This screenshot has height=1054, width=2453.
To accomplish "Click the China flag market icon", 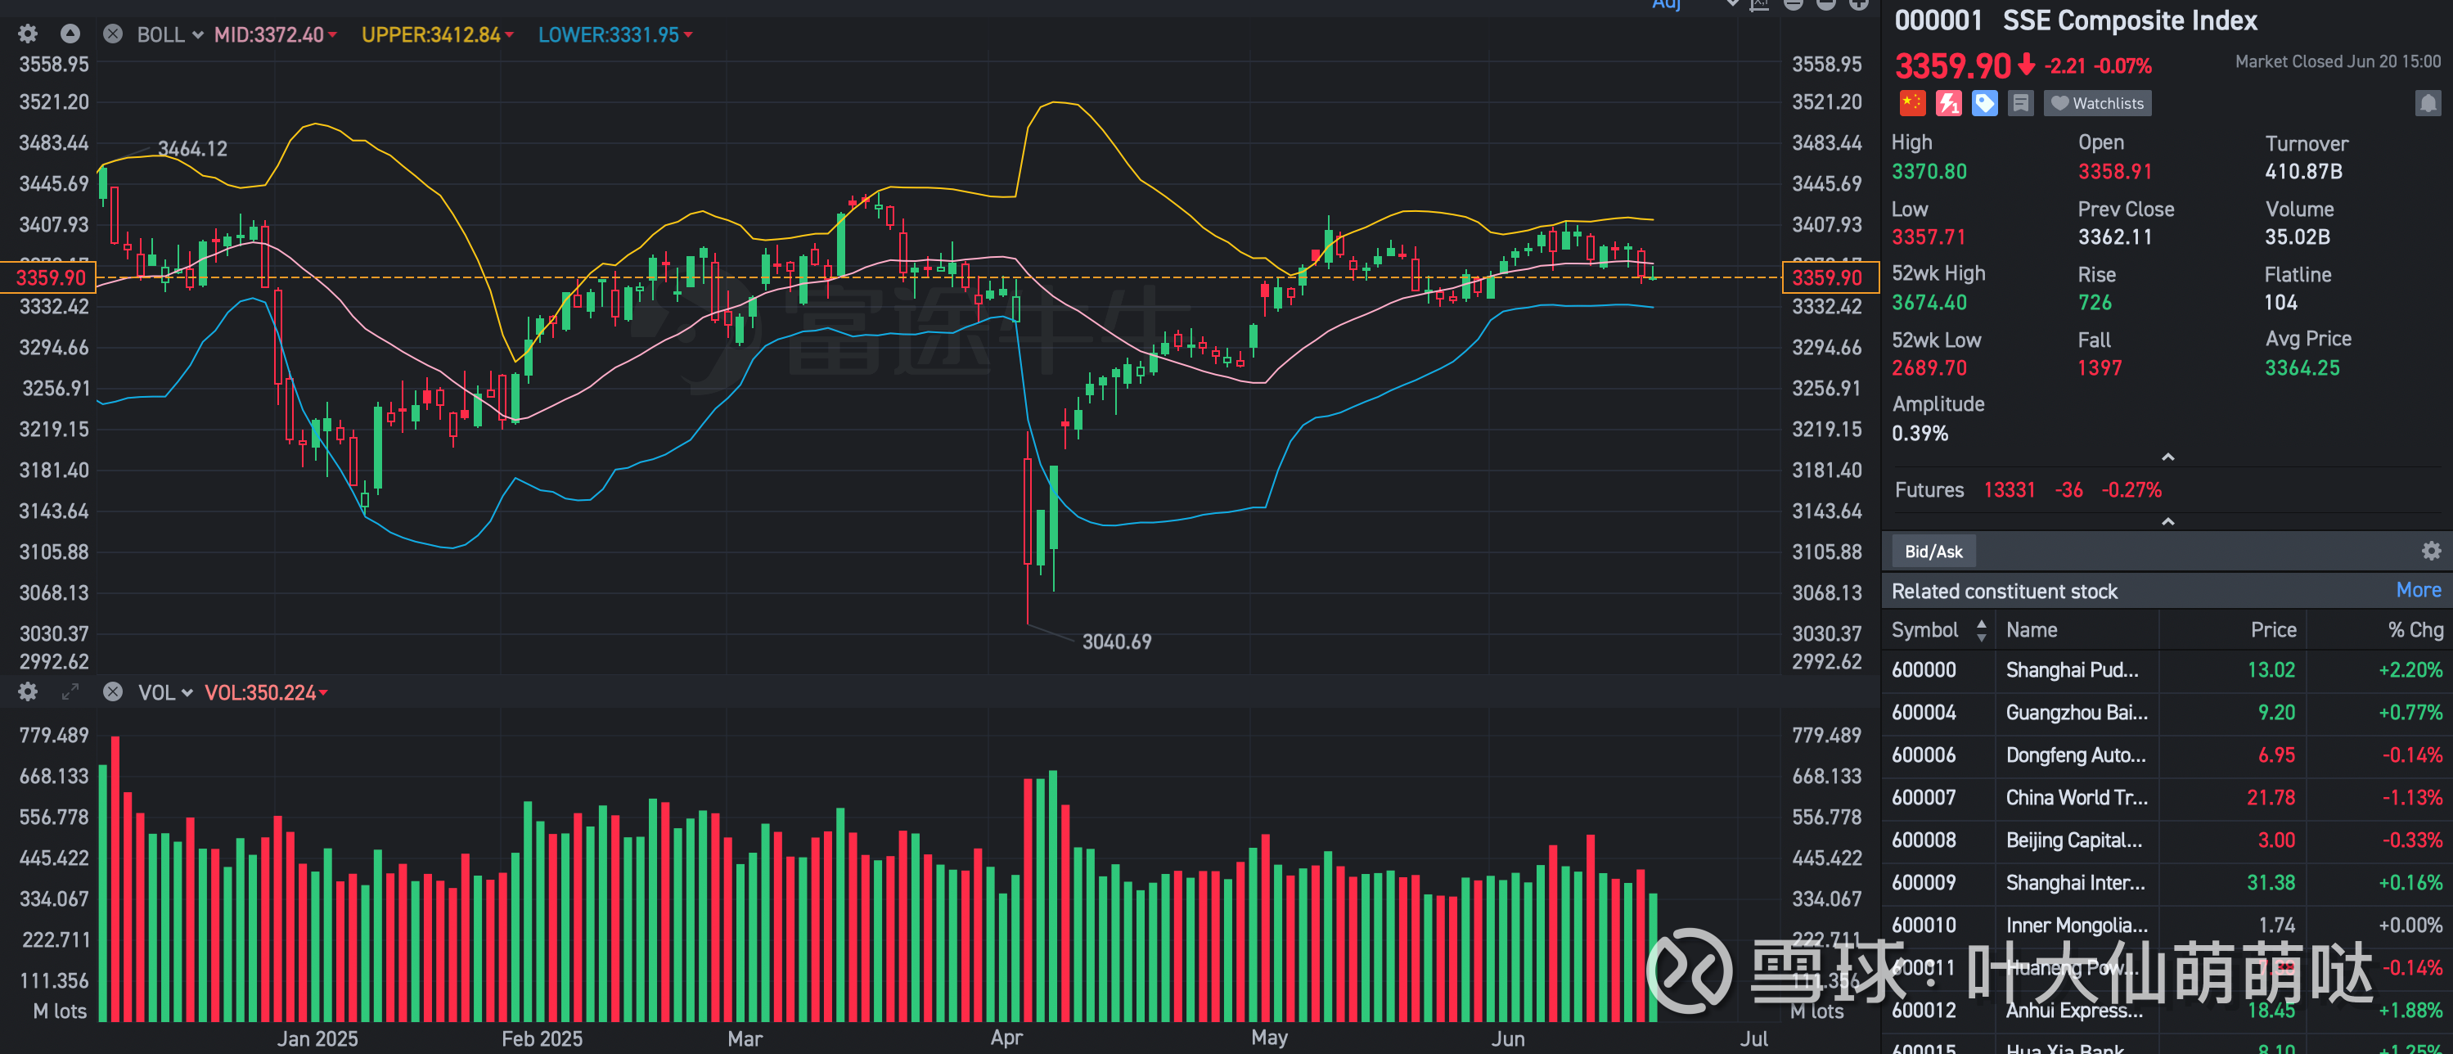I will point(1911,103).
